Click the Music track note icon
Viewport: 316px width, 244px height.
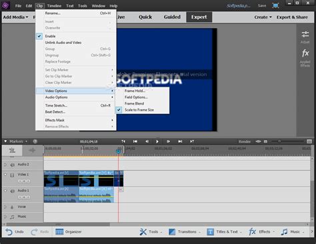(12, 217)
